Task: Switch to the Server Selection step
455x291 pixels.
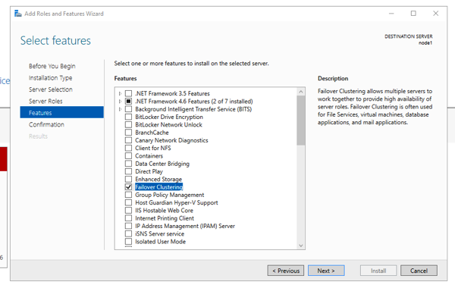Action: click(x=51, y=89)
